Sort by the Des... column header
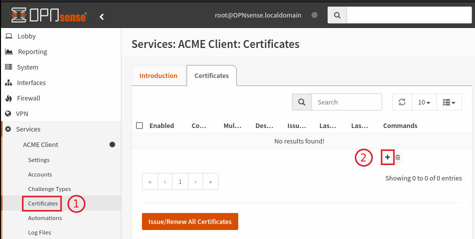475x239 pixels. point(264,125)
